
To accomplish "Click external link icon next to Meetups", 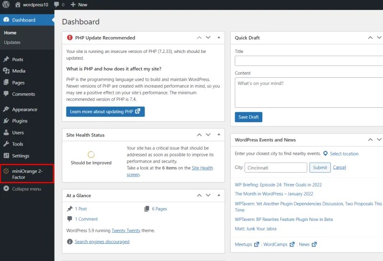I will 257,244.
